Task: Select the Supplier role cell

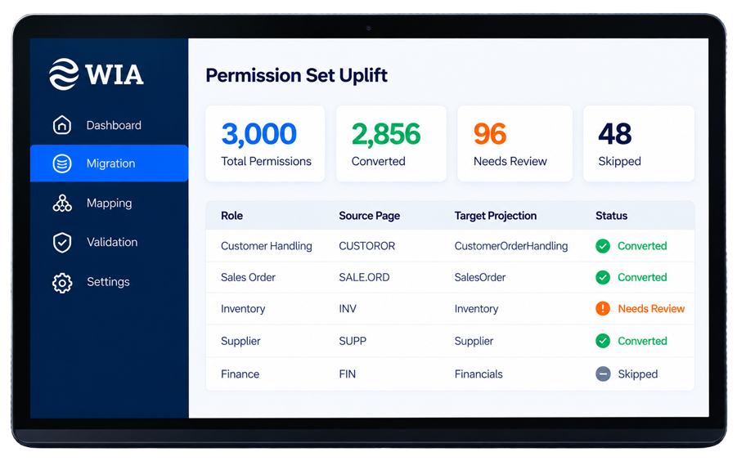Action: tap(240, 342)
